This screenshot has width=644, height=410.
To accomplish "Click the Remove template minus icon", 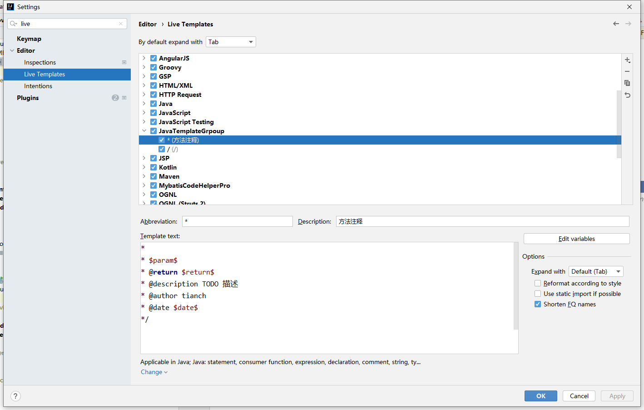I will point(627,71).
